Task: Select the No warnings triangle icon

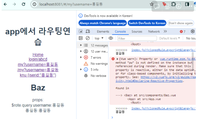Action: coord(86,63)
